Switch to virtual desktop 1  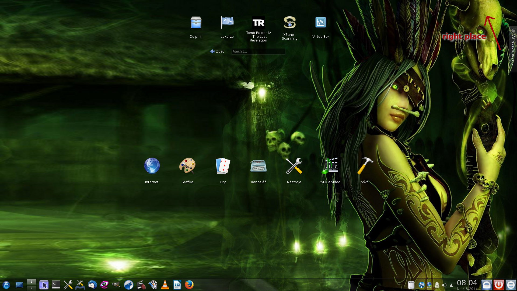31,282
